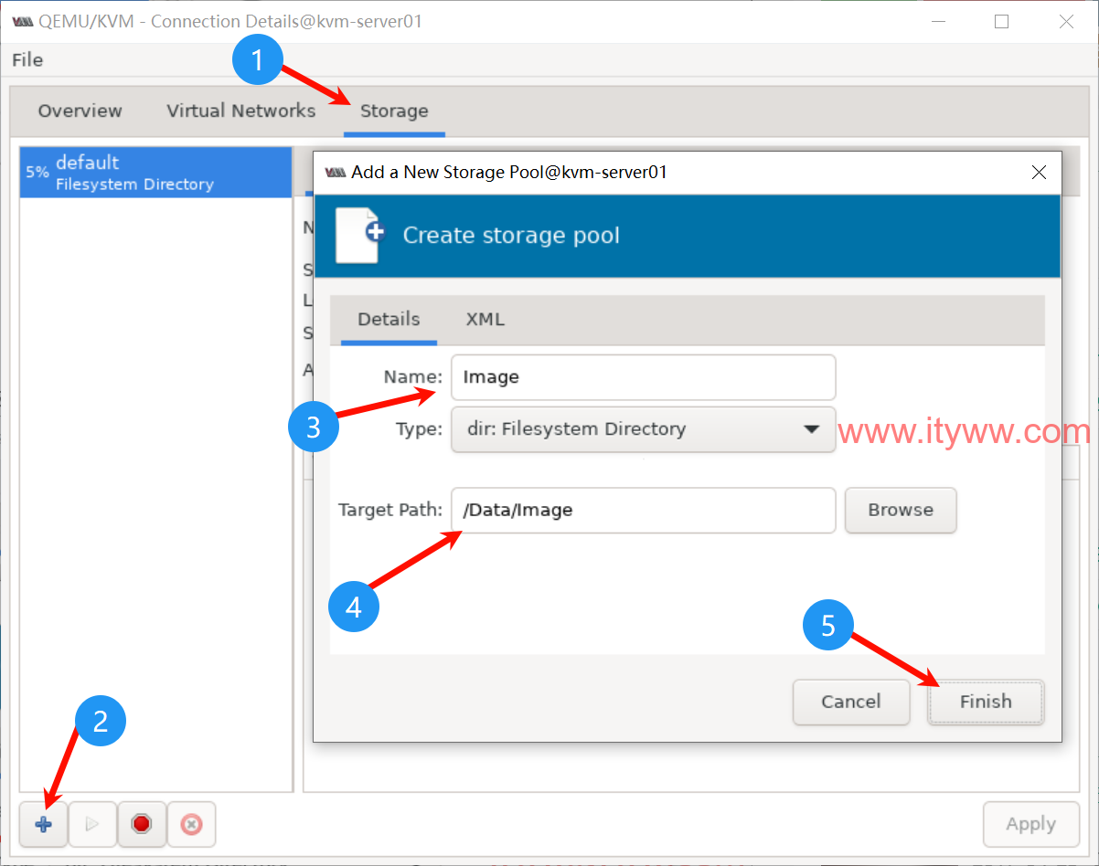Click the Apply button
Screen dimensions: 1099x866
coord(1031,824)
